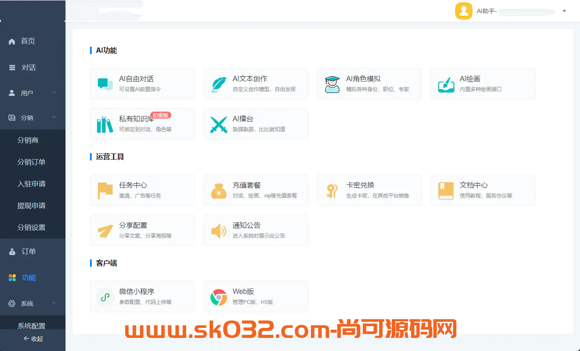Click '内置多种绘画接口' description text
580x351 pixels.
tap(481, 89)
